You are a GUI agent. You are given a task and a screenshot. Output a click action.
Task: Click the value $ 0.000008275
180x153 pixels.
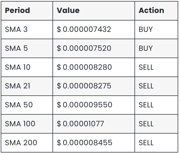84,86
